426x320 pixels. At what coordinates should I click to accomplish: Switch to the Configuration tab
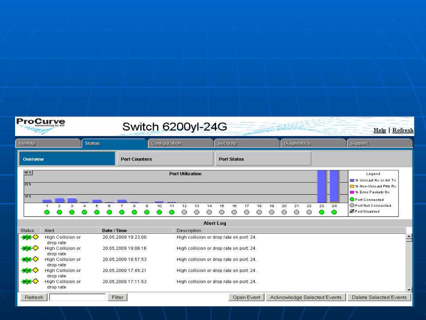[x=181, y=144]
